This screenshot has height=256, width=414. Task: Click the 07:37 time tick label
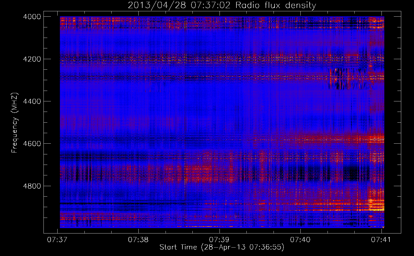pos(57,240)
